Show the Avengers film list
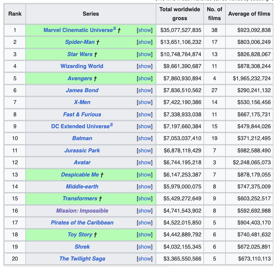The height and width of the screenshot is (267, 276). (x=145, y=78)
